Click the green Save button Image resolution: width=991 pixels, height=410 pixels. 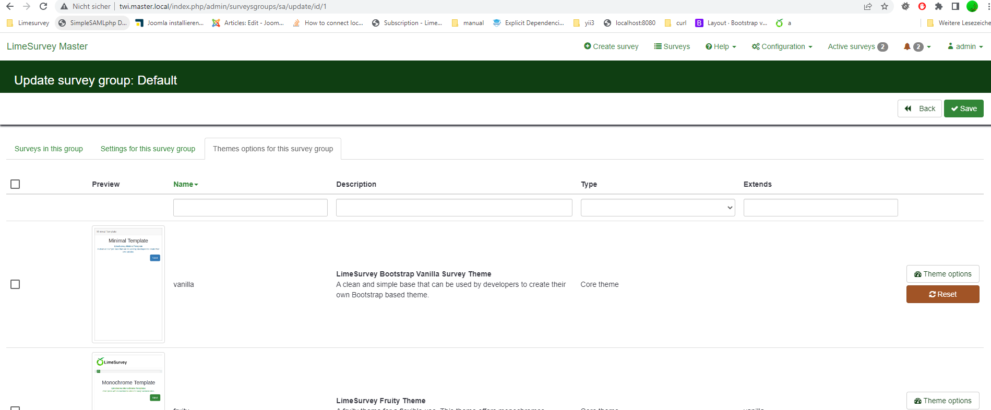(963, 108)
